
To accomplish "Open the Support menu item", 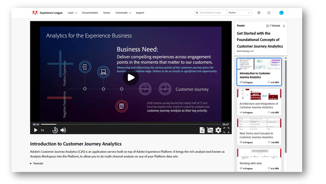I will [140, 13].
